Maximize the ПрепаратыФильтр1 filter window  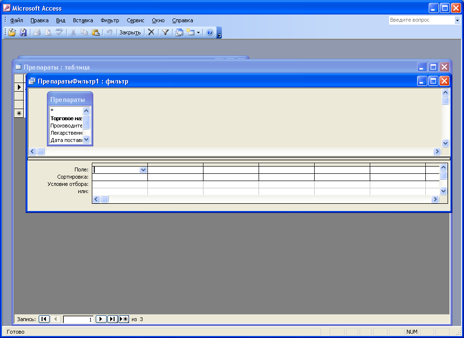pos(433,81)
